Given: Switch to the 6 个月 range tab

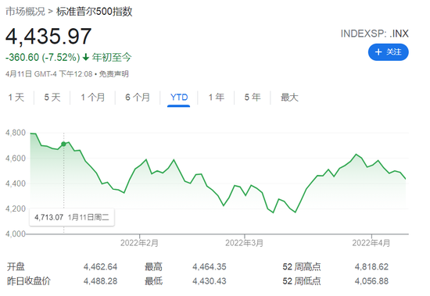Looking at the screenshot, I should (x=138, y=98).
